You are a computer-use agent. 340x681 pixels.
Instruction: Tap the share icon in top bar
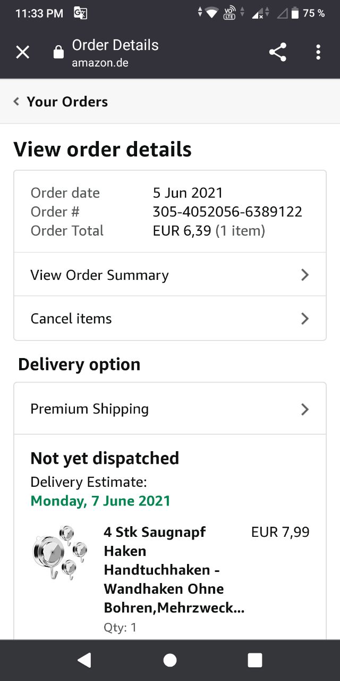(277, 52)
